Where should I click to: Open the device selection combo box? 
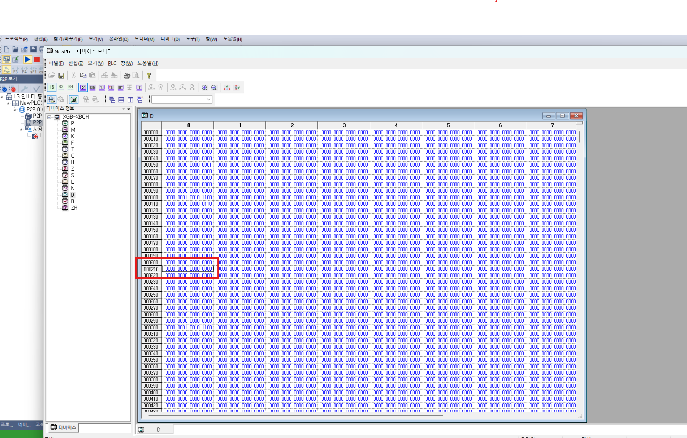coord(209,99)
